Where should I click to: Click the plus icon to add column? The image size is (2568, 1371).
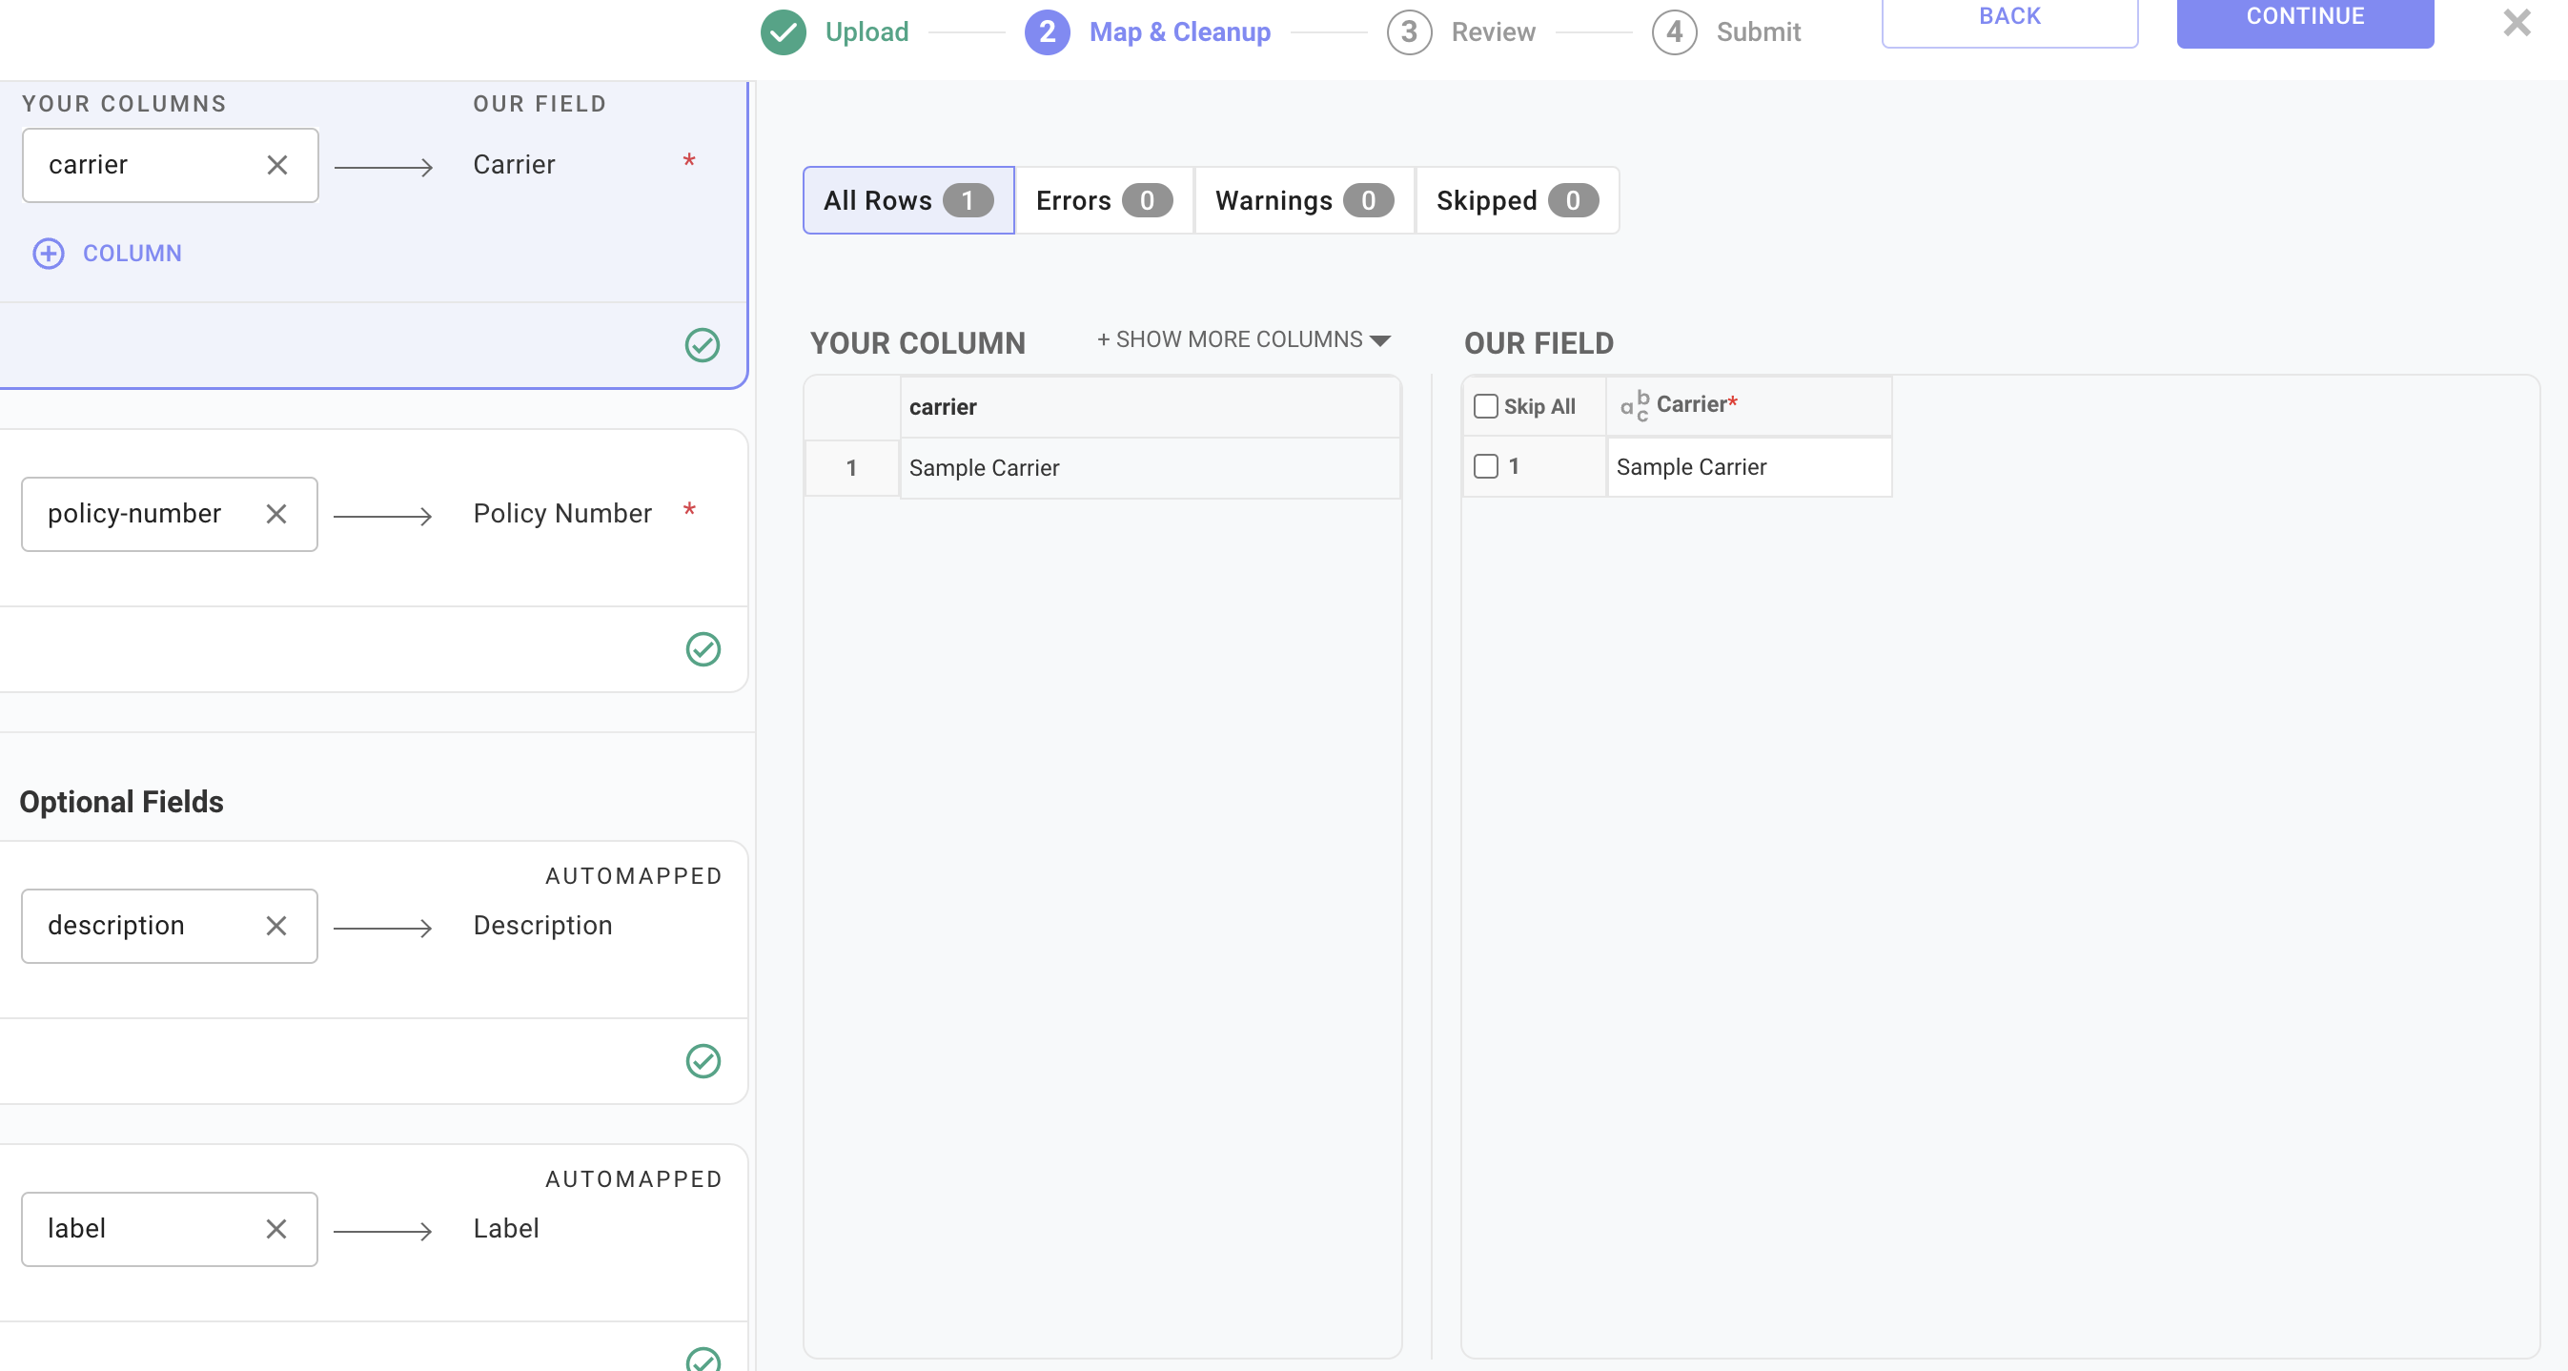[x=48, y=254]
